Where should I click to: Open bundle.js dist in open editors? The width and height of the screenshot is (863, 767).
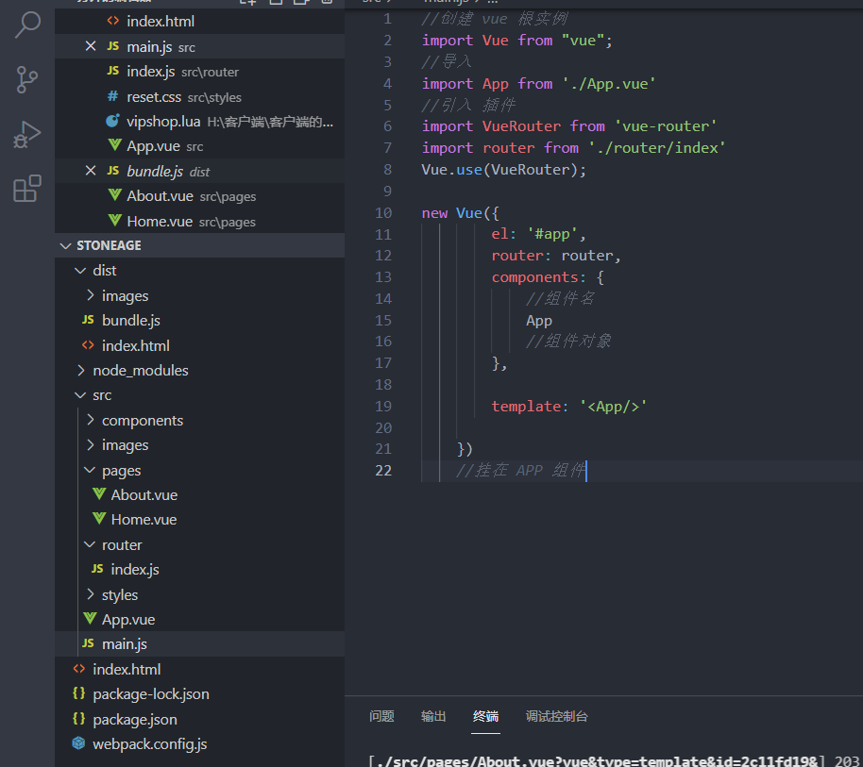(200, 171)
